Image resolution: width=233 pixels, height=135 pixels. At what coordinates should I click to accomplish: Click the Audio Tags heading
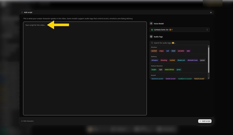158,37
